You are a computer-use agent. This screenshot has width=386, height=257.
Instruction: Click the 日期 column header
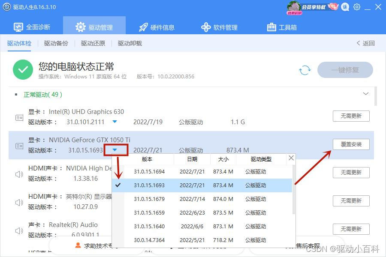pyautogui.click(x=192, y=159)
